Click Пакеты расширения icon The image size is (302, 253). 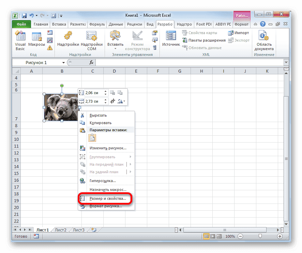pos(185,40)
